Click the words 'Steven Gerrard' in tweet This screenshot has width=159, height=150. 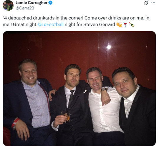(99, 24)
